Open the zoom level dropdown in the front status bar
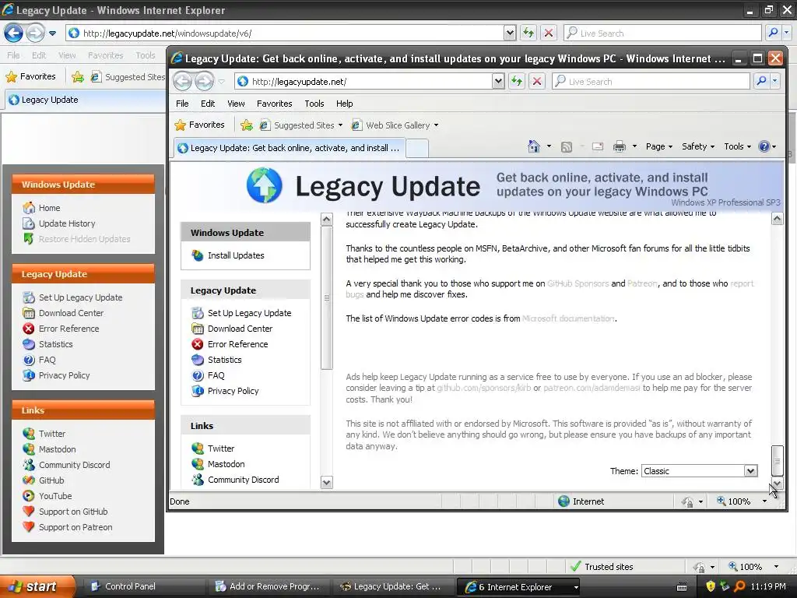This screenshot has width=797, height=598. (x=764, y=501)
